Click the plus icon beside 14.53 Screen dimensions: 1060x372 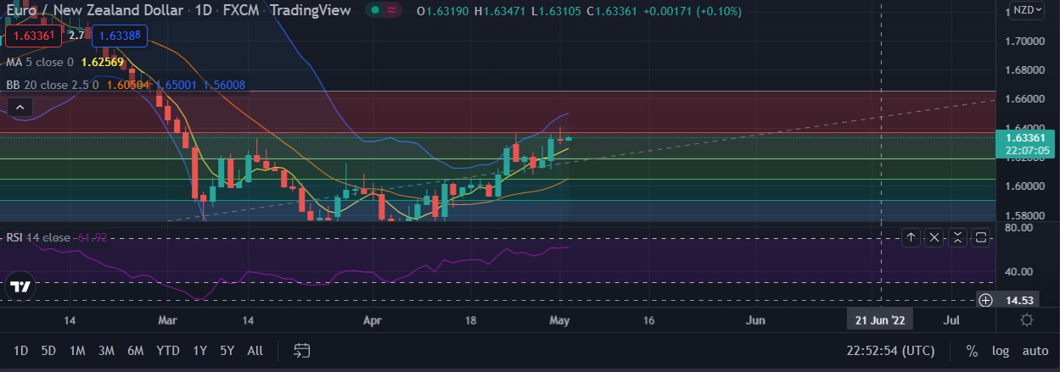[985, 300]
